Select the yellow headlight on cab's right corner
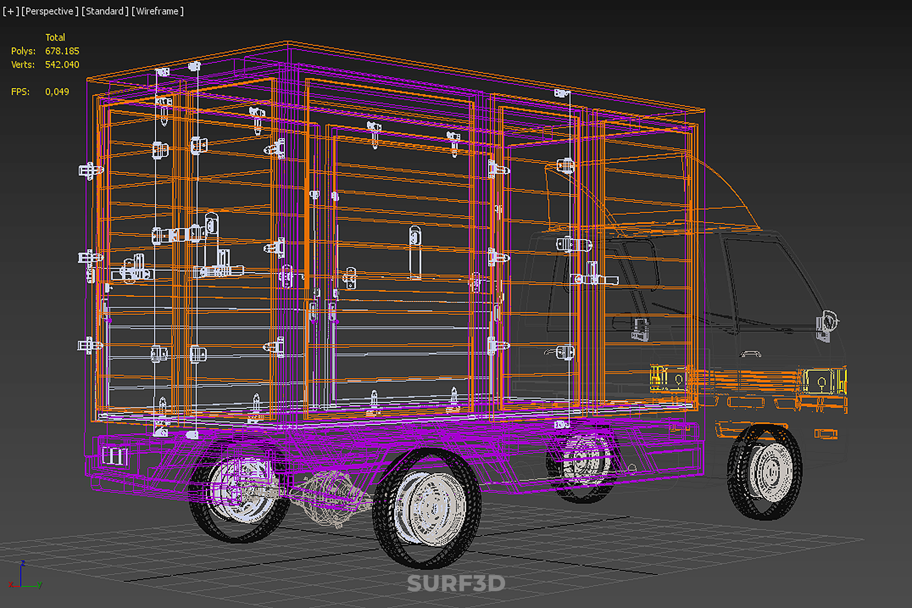912x608 pixels. point(822,381)
